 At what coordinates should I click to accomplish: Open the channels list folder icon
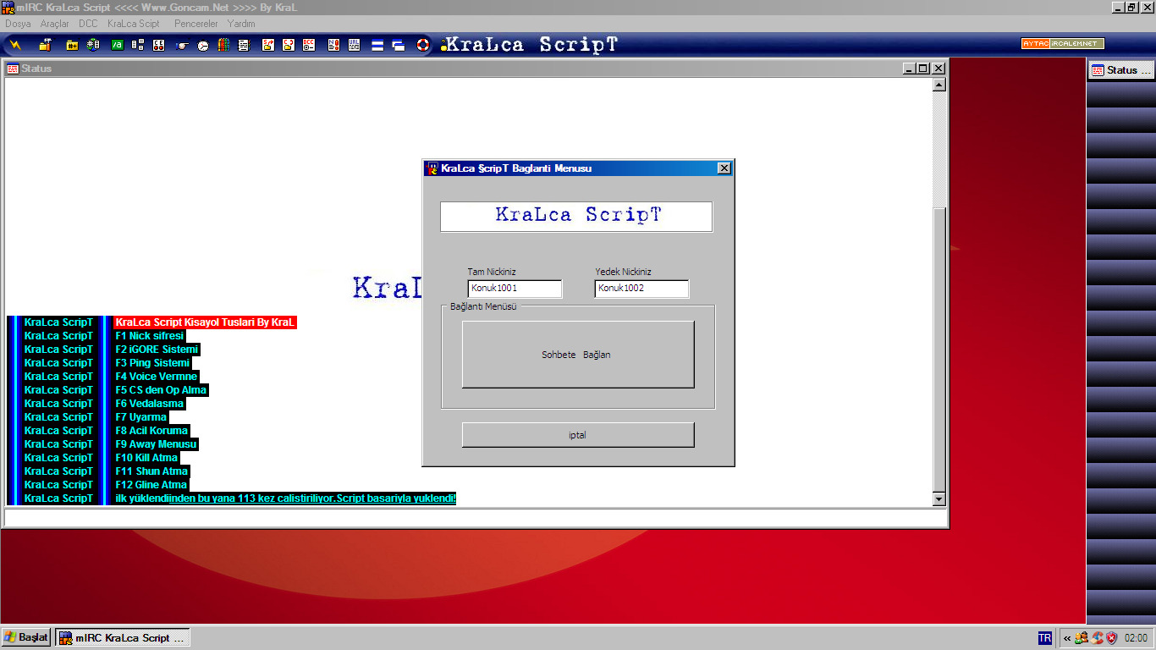(x=73, y=46)
